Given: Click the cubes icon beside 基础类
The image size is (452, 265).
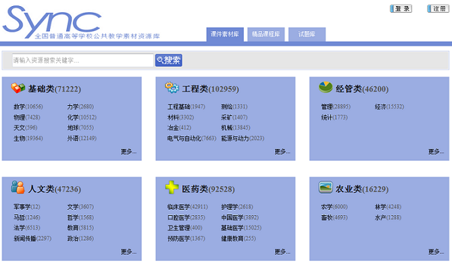Looking at the screenshot, I should [x=18, y=88].
